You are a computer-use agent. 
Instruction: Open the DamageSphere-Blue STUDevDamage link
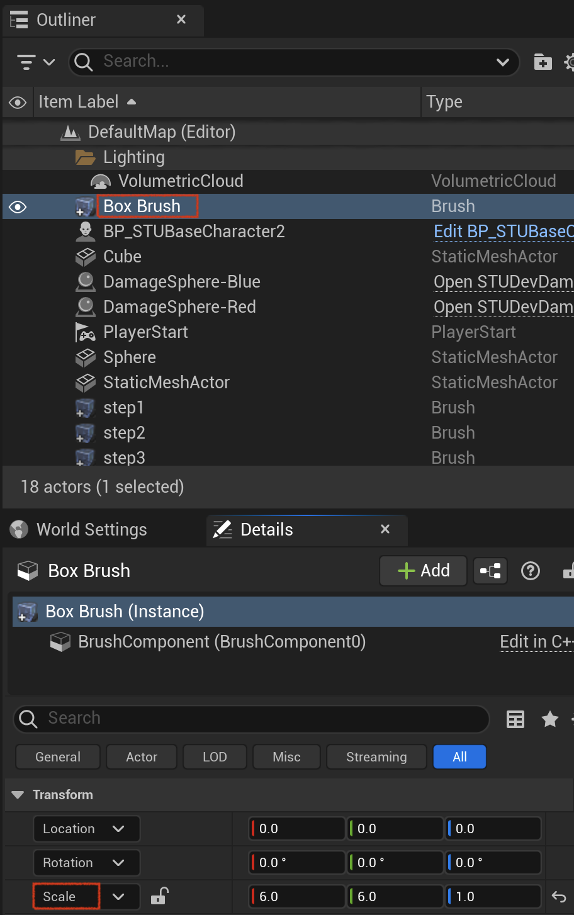pos(504,282)
